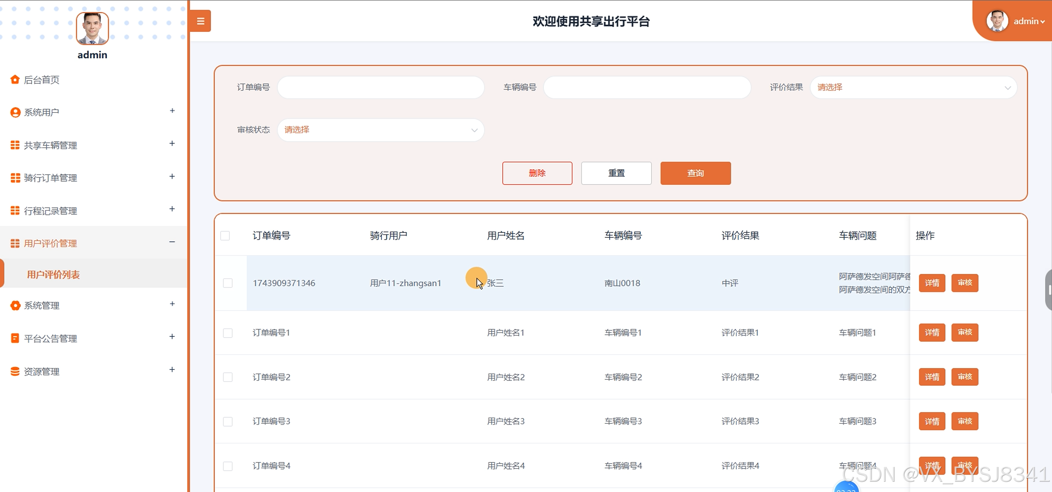Click the 共享车辆管理 grid icon

[15, 145]
